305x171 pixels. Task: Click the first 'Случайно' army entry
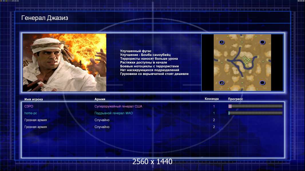click(x=102, y=120)
